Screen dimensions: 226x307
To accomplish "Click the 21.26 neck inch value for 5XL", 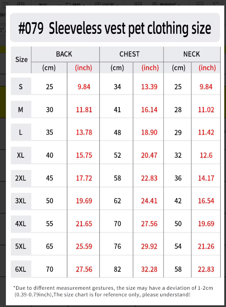I will pos(206,246).
